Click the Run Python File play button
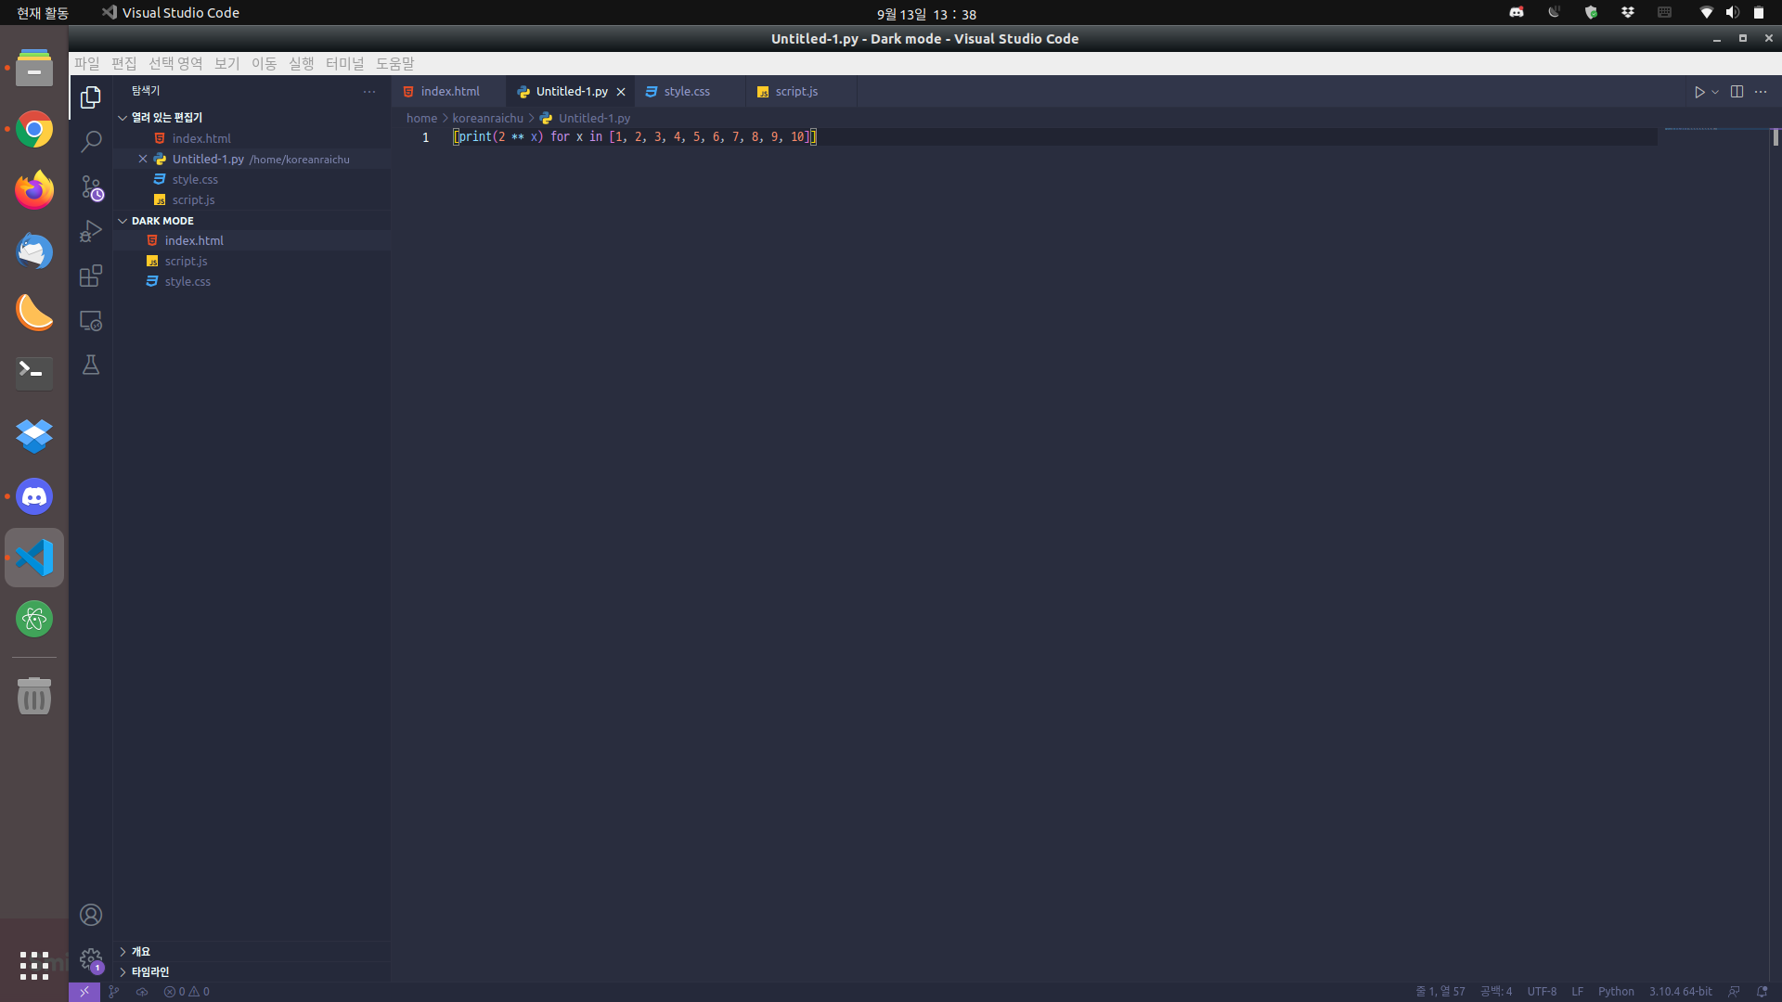Screen dimensions: 1782x1002 [x=1698, y=92]
